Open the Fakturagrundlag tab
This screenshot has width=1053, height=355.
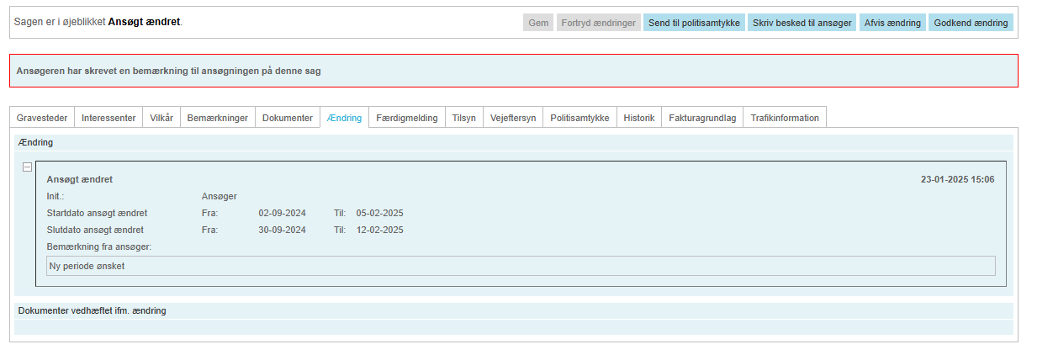pyautogui.click(x=702, y=118)
